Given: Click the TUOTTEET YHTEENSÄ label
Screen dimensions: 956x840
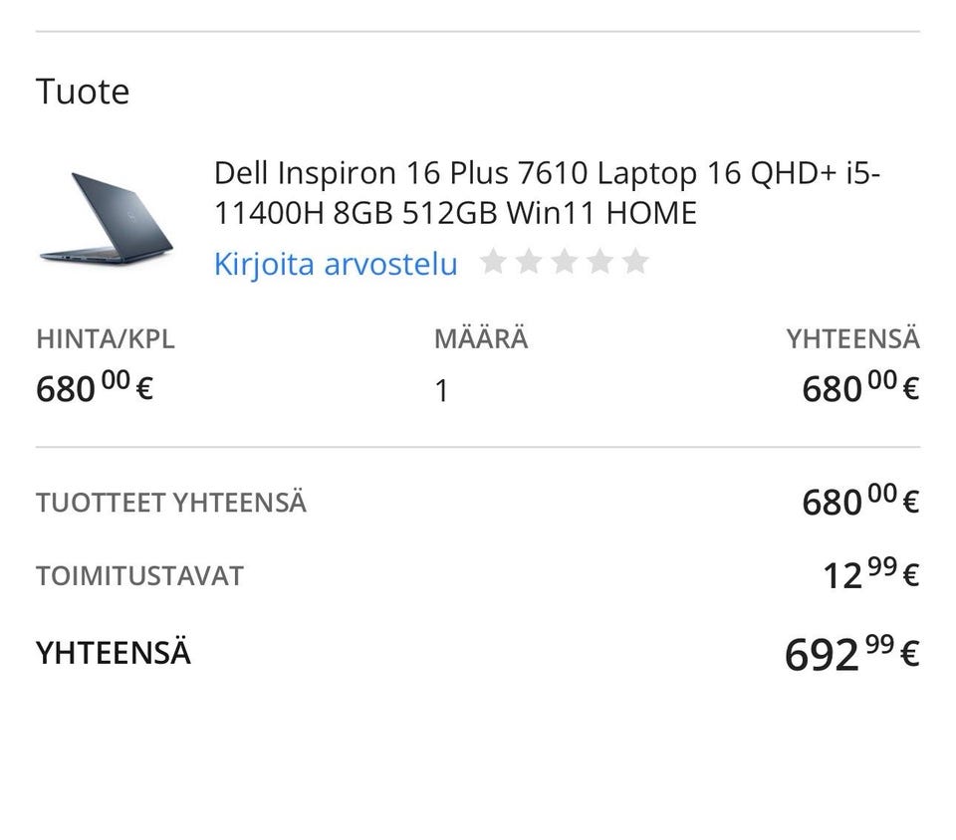Looking at the screenshot, I should pos(171,503).
